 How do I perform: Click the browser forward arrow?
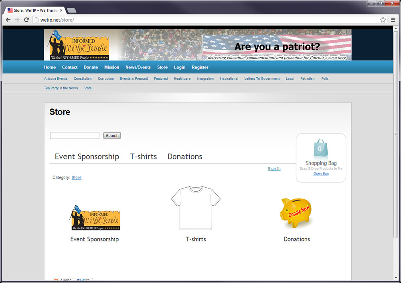[x=17, y=20]
